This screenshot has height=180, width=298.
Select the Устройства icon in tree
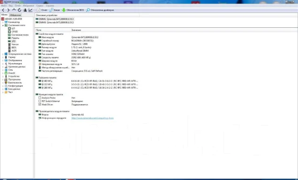coord(6,76)
